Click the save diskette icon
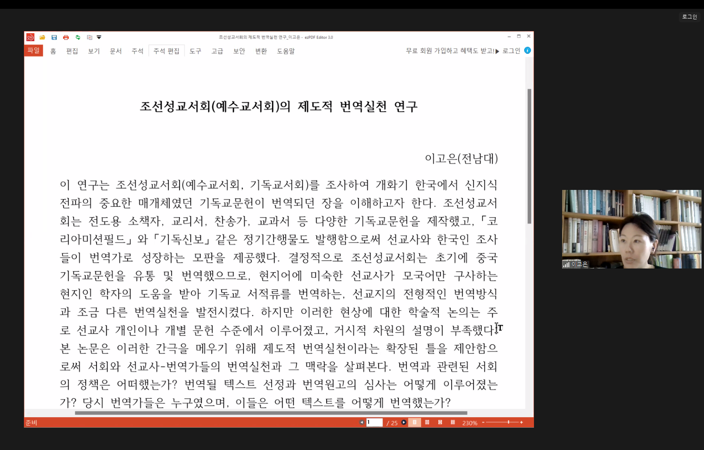The width and height of the screenshot is (704, 450). click(54, 37)
